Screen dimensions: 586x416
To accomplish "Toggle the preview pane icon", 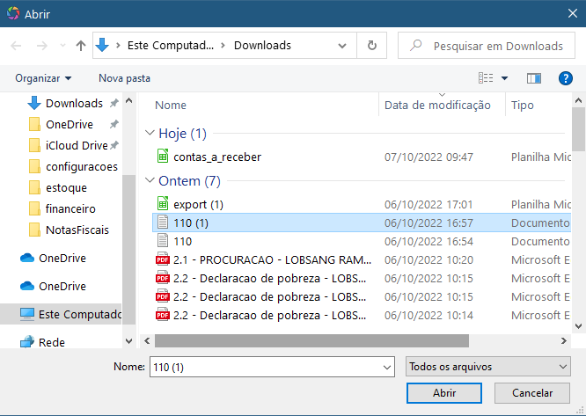I will click(533, 78).
